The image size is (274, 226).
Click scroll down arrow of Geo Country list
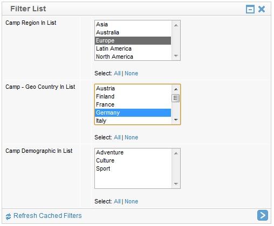[x=176, y=119]
